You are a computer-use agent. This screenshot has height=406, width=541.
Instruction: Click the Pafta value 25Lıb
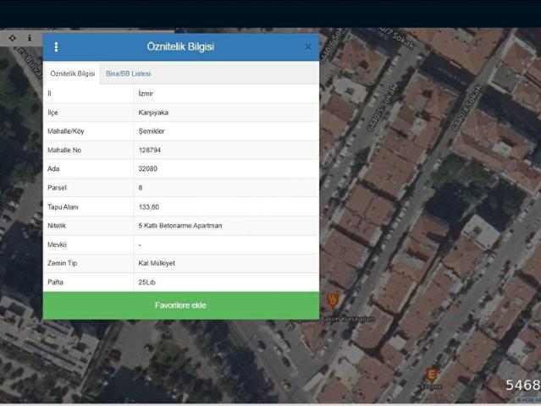point(146,283)
